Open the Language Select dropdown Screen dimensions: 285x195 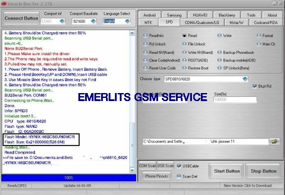pyautogui.click(x=127, y=21)
